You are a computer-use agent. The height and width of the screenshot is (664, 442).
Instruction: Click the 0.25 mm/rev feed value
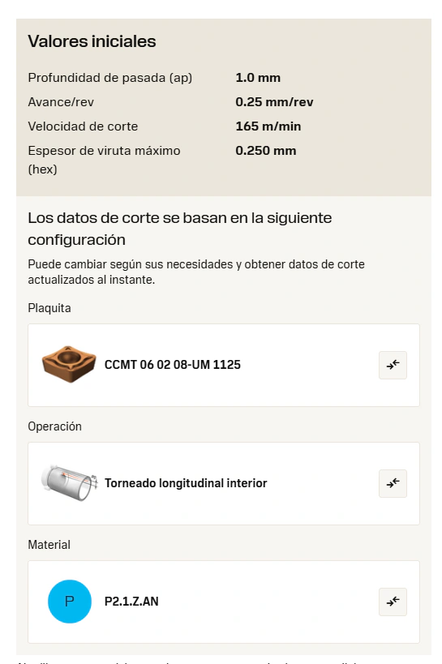(x=274, y=102)
